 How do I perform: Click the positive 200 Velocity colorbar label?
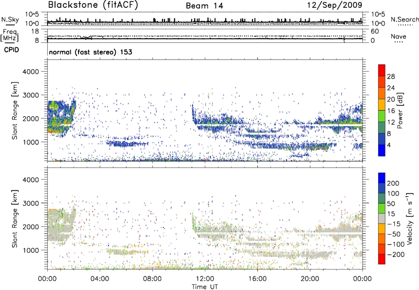click(393, 183)
